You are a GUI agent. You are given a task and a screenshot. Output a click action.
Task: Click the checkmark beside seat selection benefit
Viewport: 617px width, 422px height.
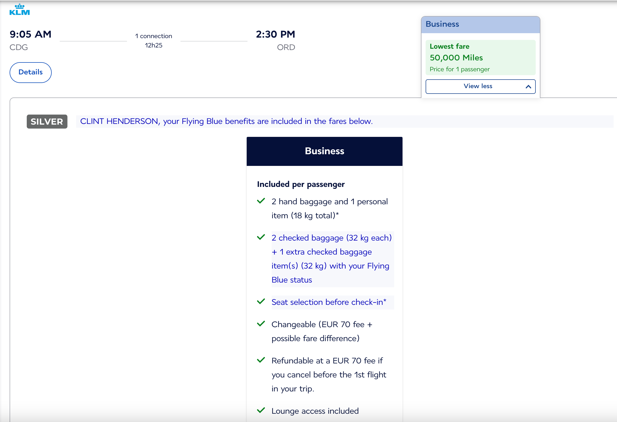tap(261, 301)
